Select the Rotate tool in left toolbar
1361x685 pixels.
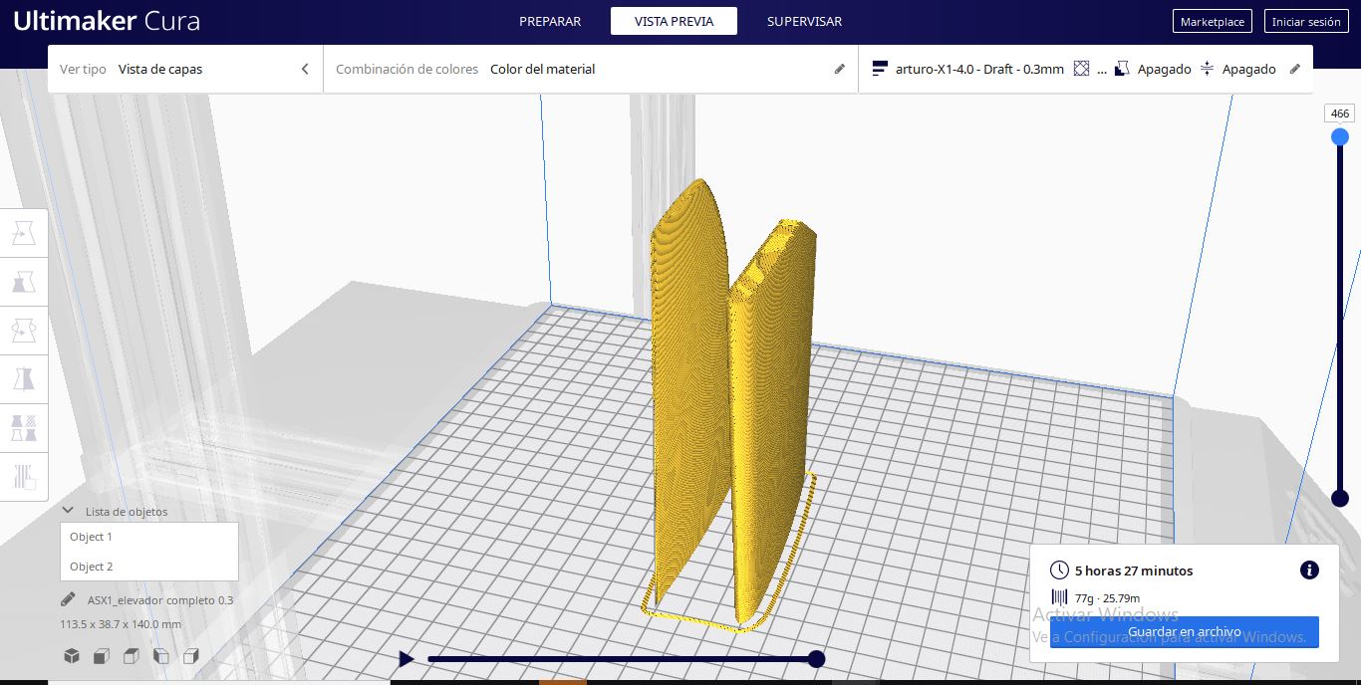(x=24, y=330)
